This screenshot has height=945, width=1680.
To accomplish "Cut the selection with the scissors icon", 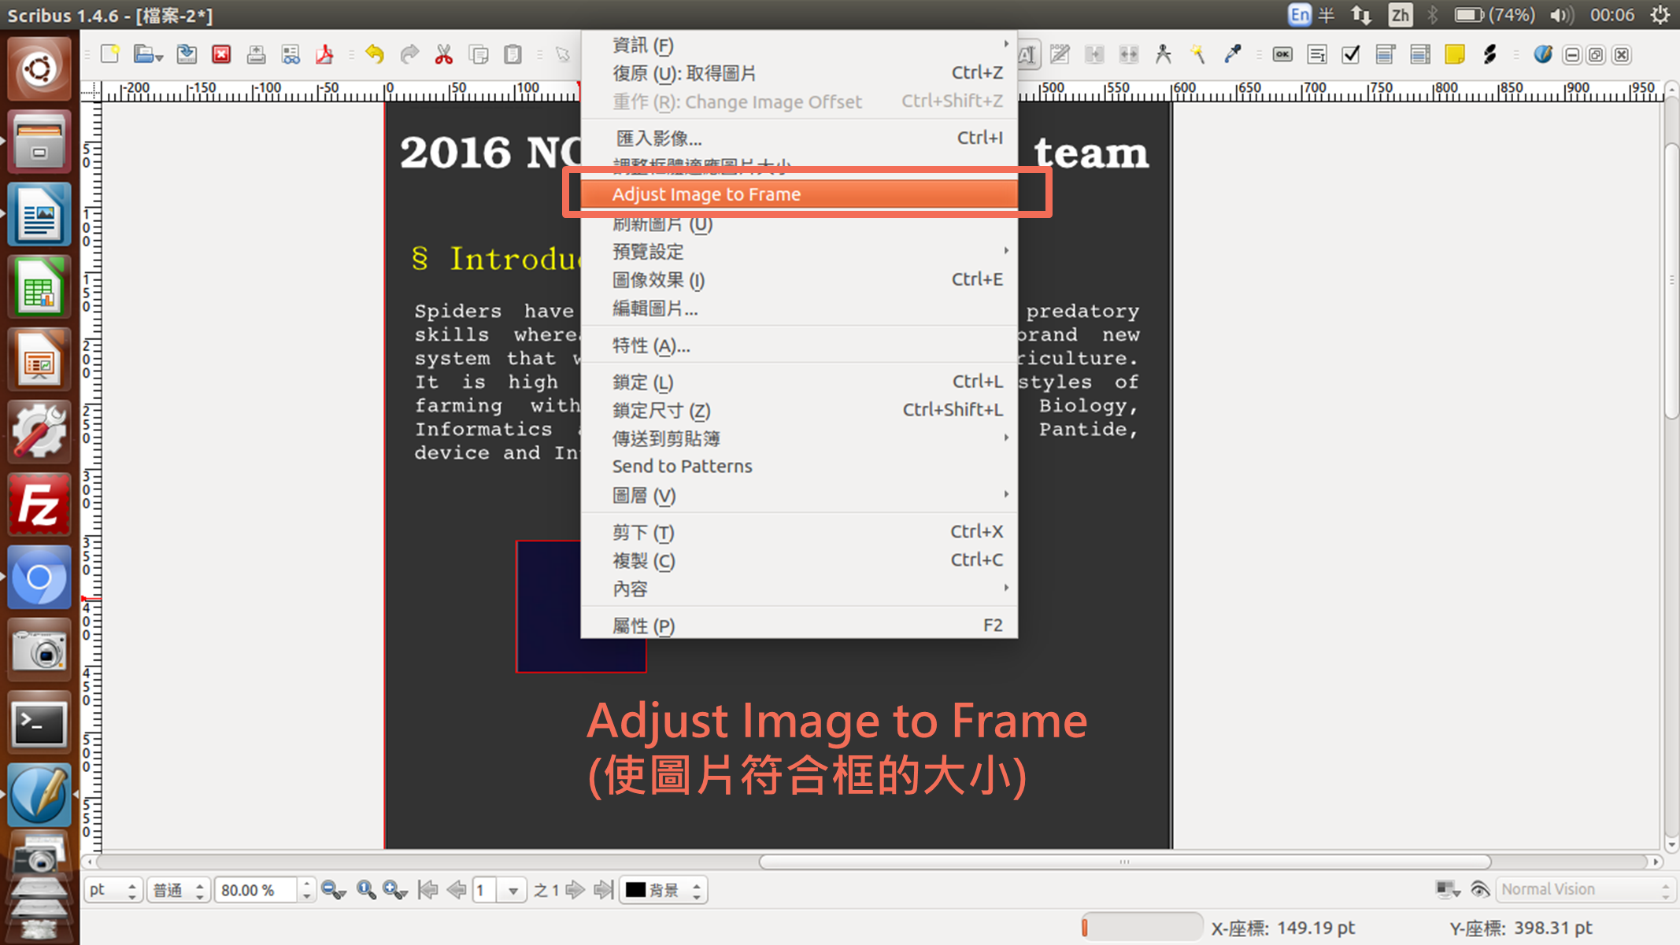I will click(444, 54).
